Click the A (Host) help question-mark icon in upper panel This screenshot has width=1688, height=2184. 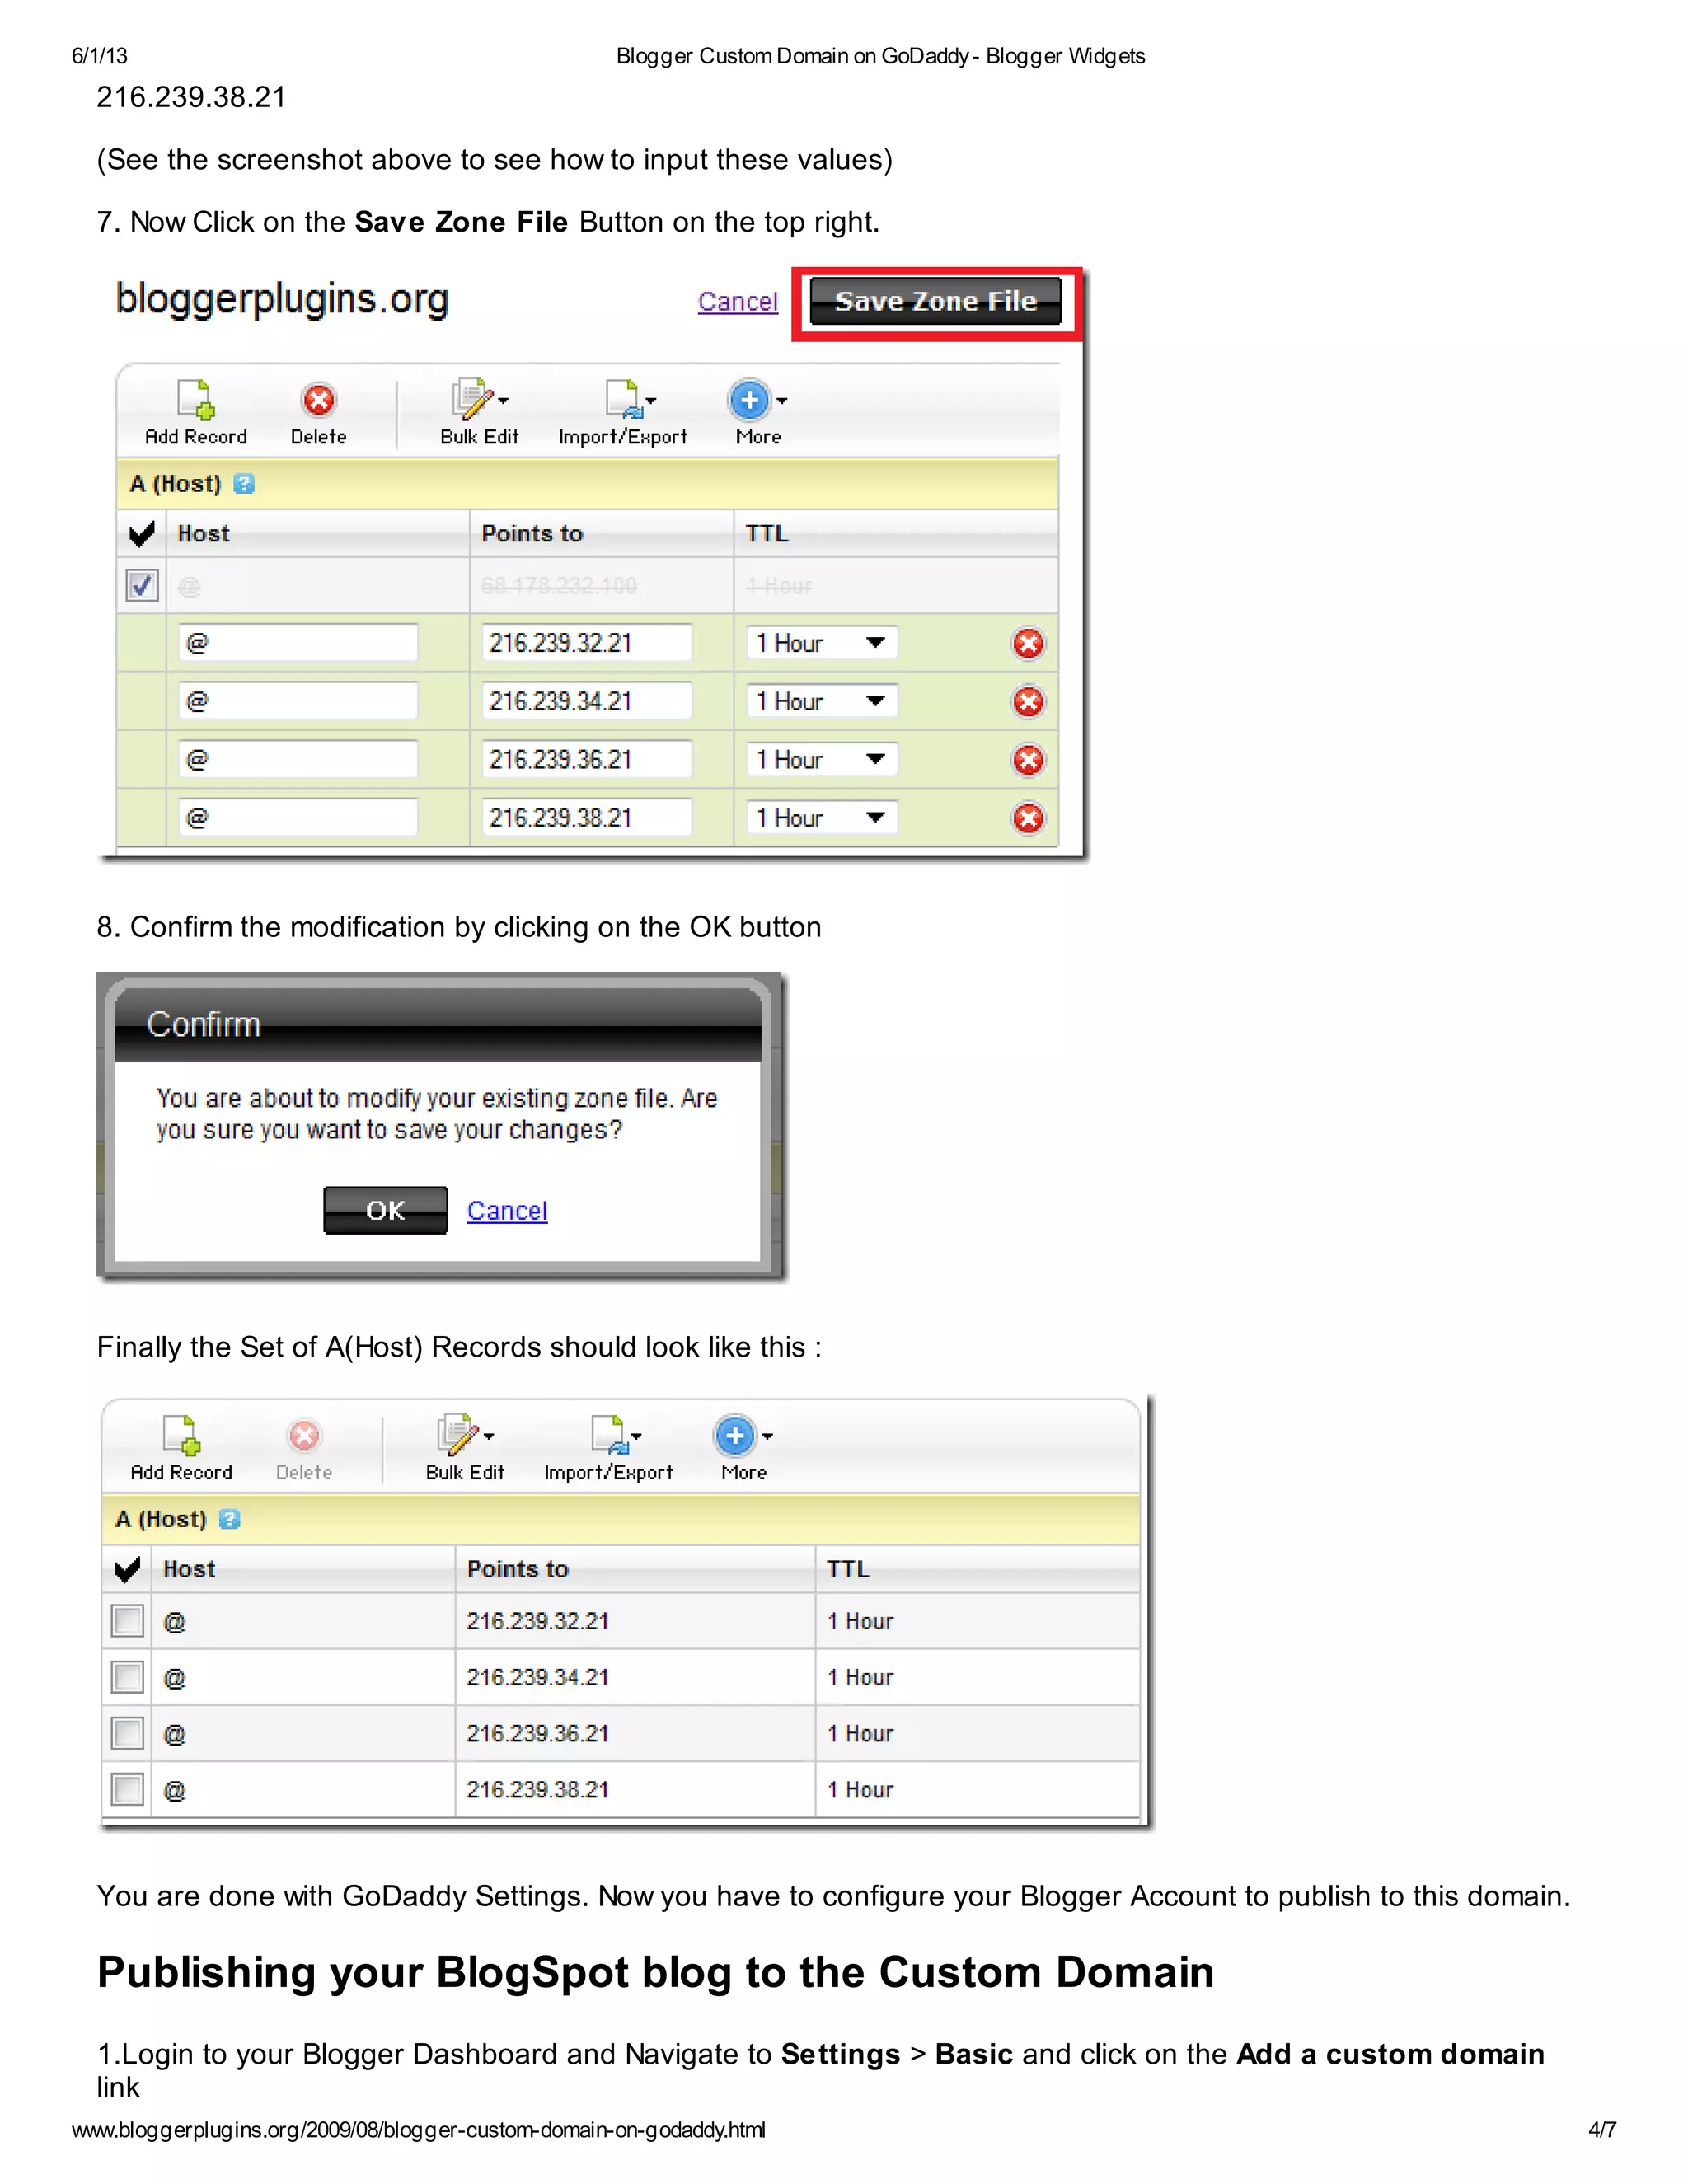click(x=244, y=484)
